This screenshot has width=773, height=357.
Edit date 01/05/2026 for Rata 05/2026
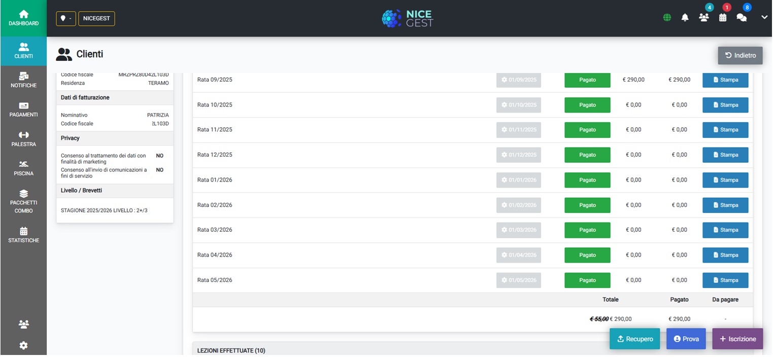(x=518, y=280)
